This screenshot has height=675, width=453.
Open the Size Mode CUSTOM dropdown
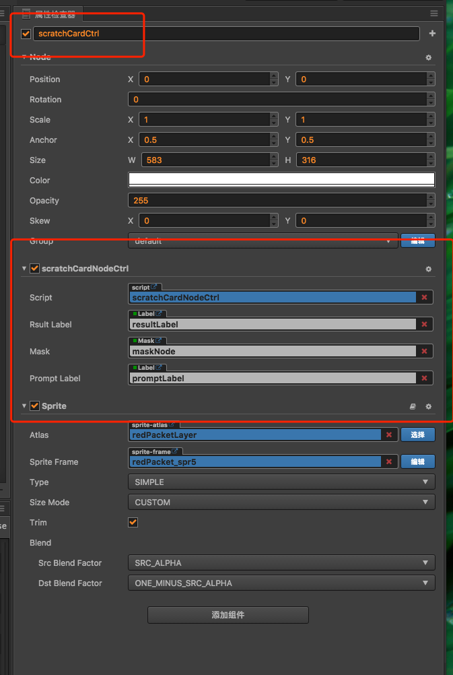point(282,503)
